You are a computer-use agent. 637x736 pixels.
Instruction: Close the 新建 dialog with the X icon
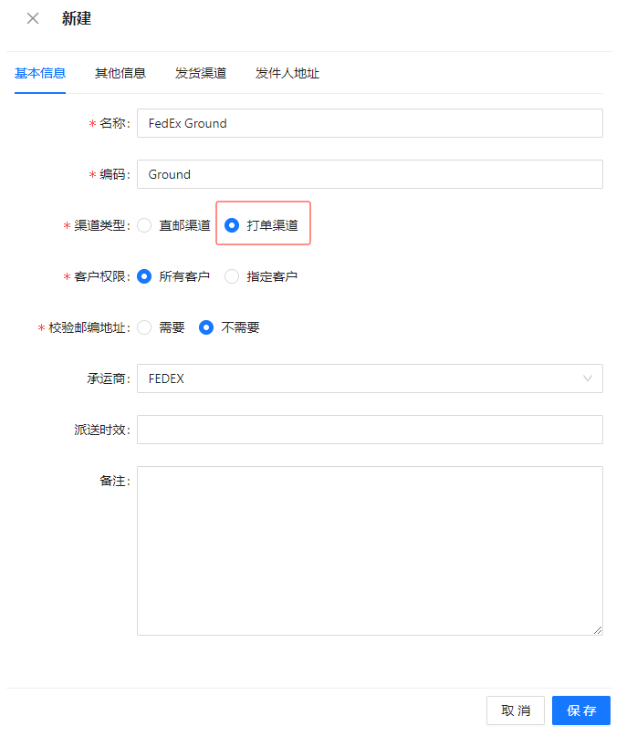(33, 19)
